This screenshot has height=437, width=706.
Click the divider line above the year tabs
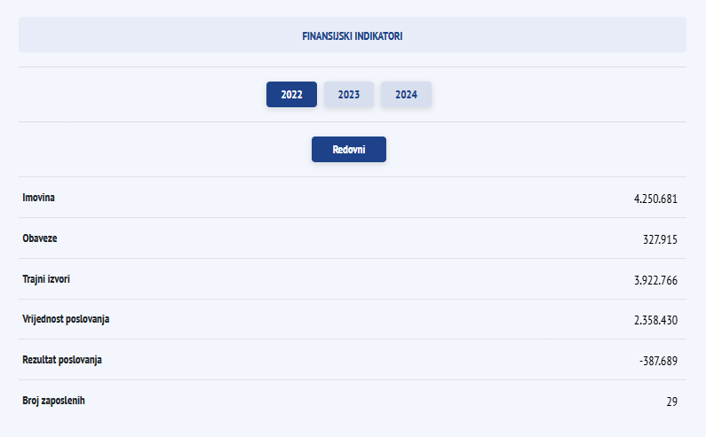coord(353,67)
